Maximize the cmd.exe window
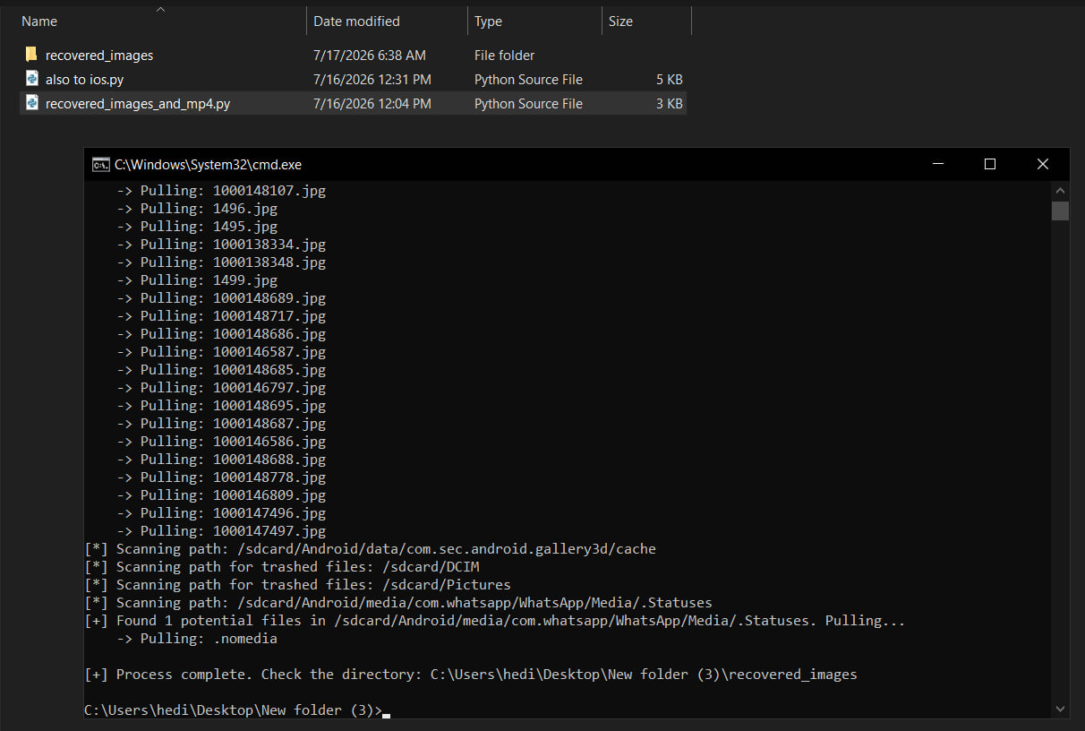 (x=989, y=164)
